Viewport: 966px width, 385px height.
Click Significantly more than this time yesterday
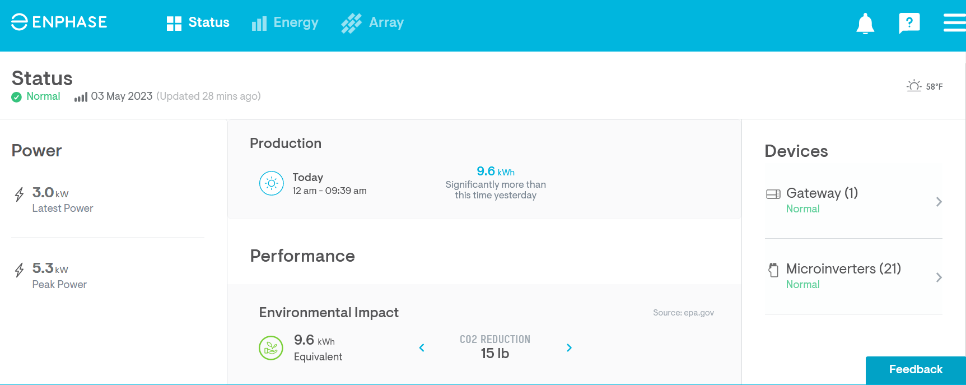(496, 190)
